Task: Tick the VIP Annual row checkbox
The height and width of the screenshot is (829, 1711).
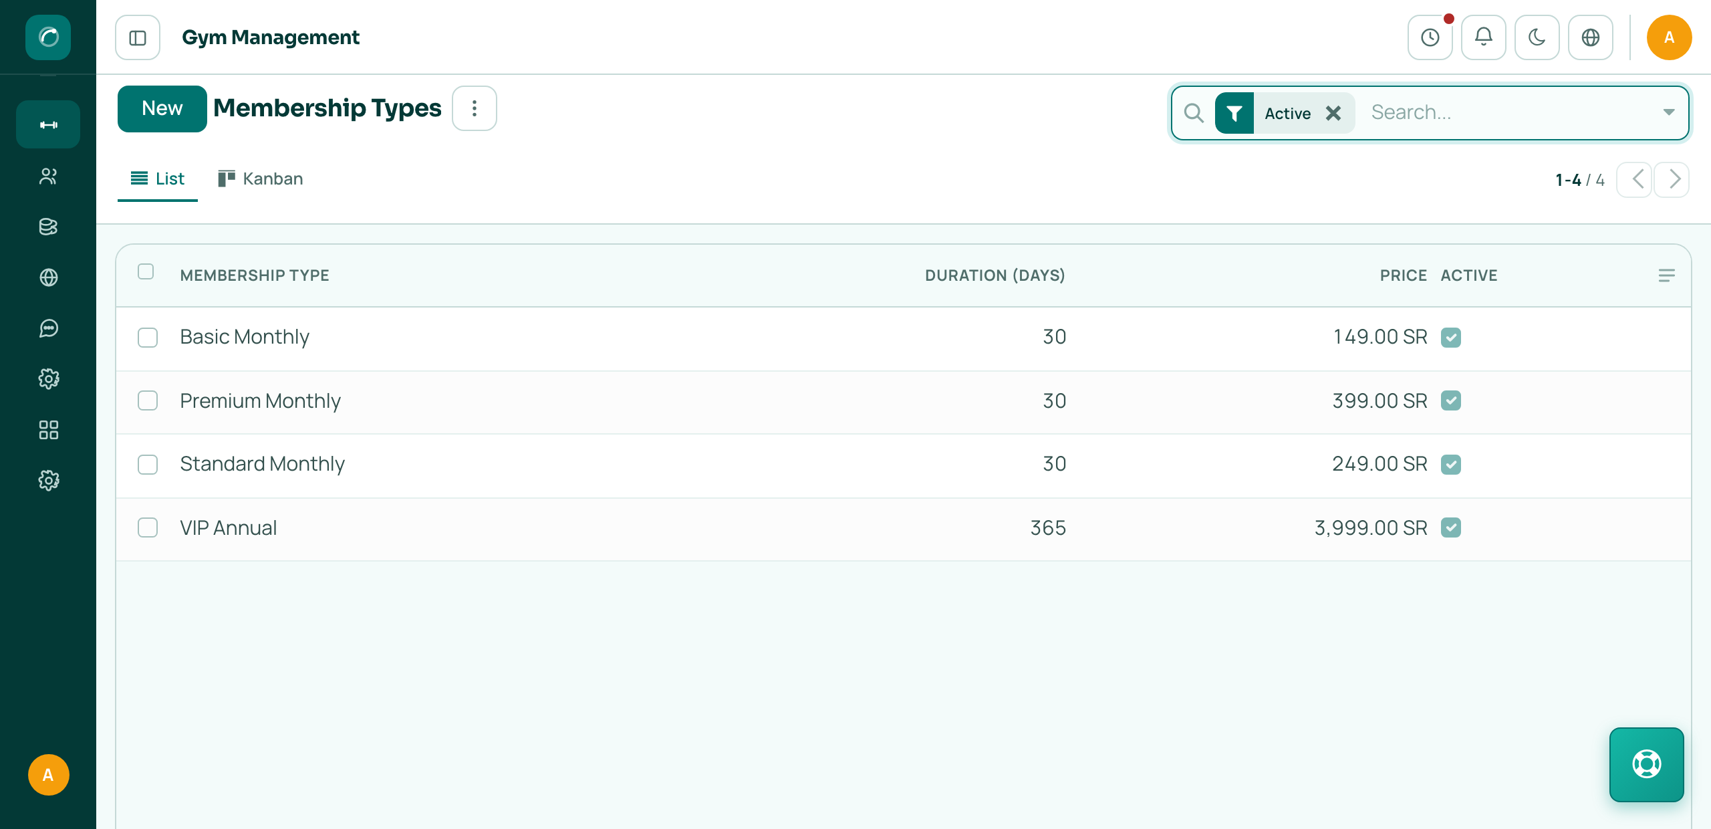Action: click(x=148, y=527)
